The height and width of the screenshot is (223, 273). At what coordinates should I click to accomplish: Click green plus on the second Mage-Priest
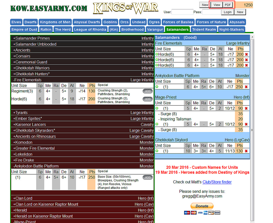pyautogui.click(x=157, y=124)
